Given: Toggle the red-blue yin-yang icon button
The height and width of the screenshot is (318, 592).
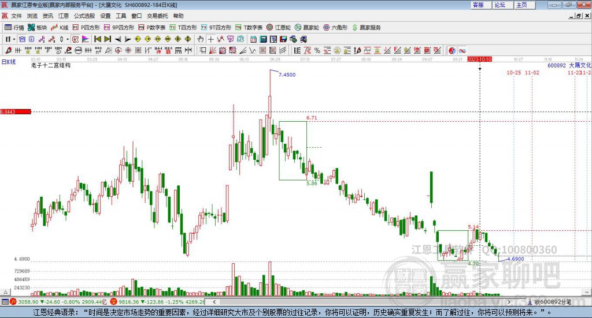Looking at the screenshot, I should (452, 50).
